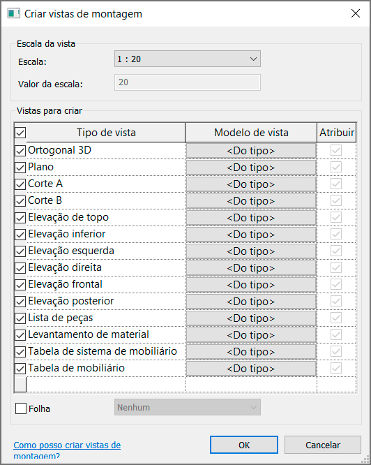Click the Modelo de vista column header
The width and height of the screenshot is (371, 465).
click(251, 133)
